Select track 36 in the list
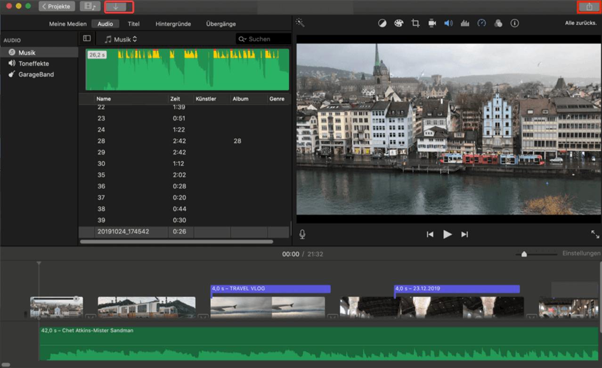602x368 pixels. pos(184,186)
